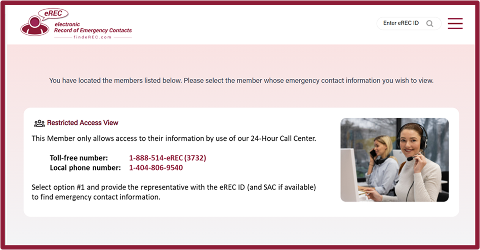Select the Restricted Access View heading
The height and width of the screenshot is (250, 480).
pyautogui.click(x=83, y=123)
